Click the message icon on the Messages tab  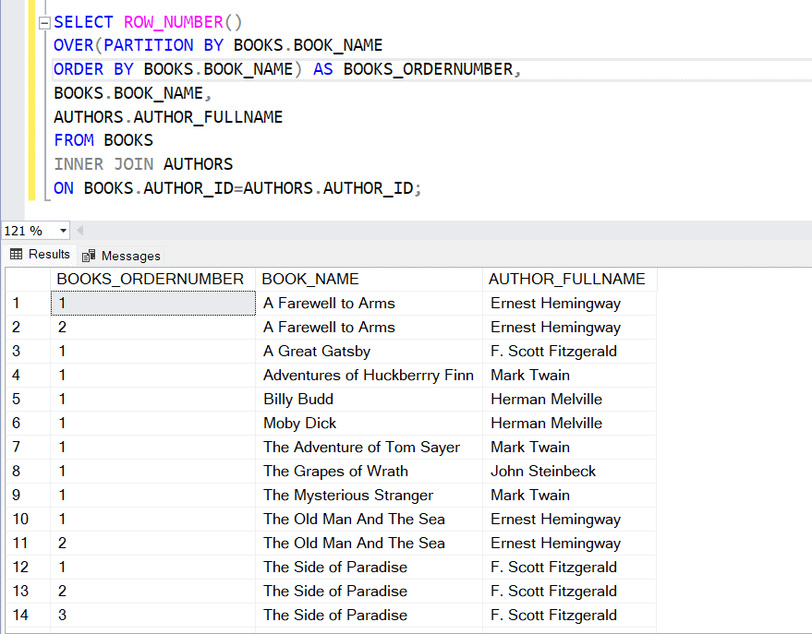click(x=88, y=255)
